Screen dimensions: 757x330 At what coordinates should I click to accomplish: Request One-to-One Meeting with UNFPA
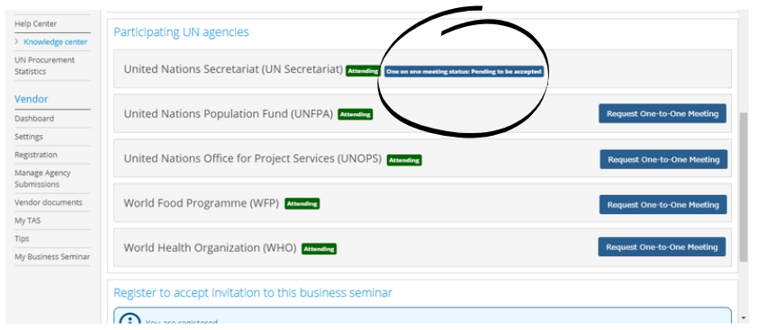(662, 113)
